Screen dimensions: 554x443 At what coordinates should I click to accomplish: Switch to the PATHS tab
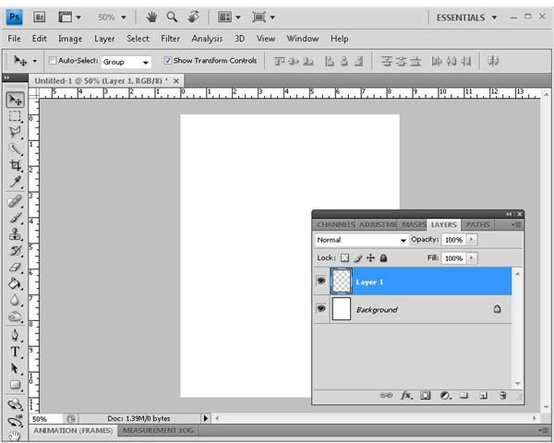coord(477,224)
